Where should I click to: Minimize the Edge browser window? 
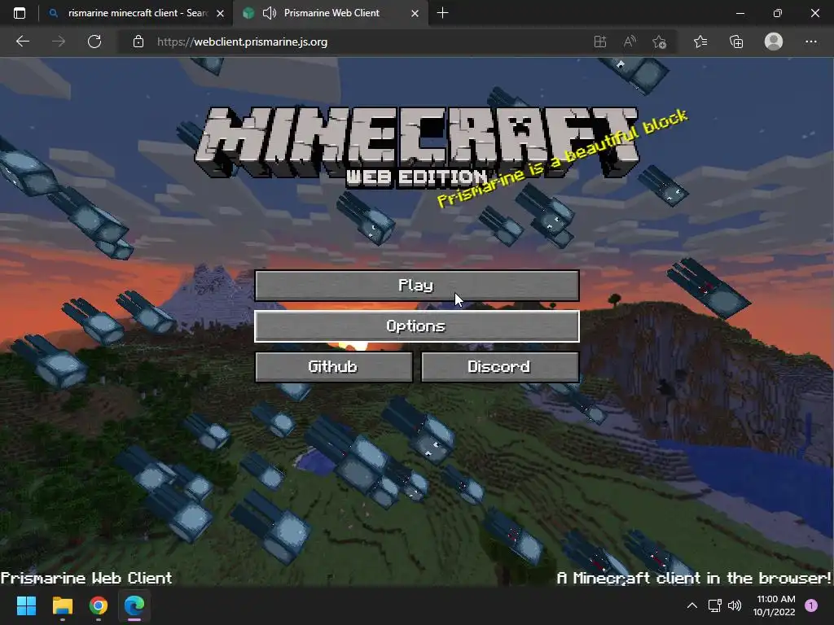[740, 13]
